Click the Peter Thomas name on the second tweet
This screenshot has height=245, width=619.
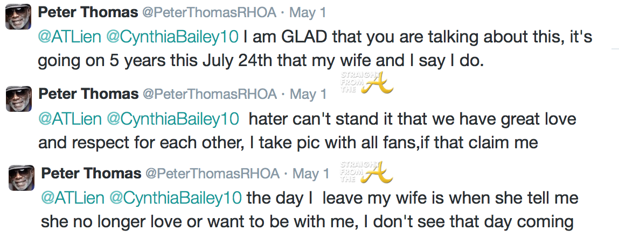[89, 94]
